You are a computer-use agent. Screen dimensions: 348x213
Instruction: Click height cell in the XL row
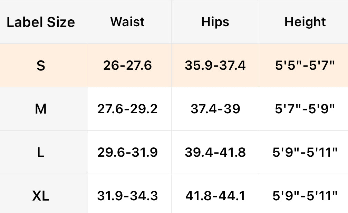click(305, 196)
